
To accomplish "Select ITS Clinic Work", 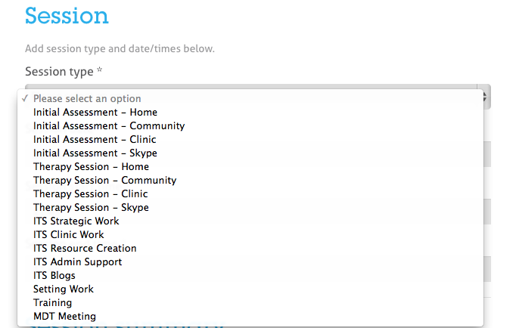I will coord(68,235).
